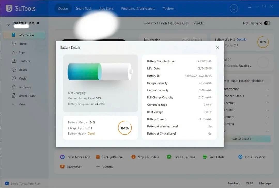
Task: Launch Print Labels tool
Action: pos(213,157)
